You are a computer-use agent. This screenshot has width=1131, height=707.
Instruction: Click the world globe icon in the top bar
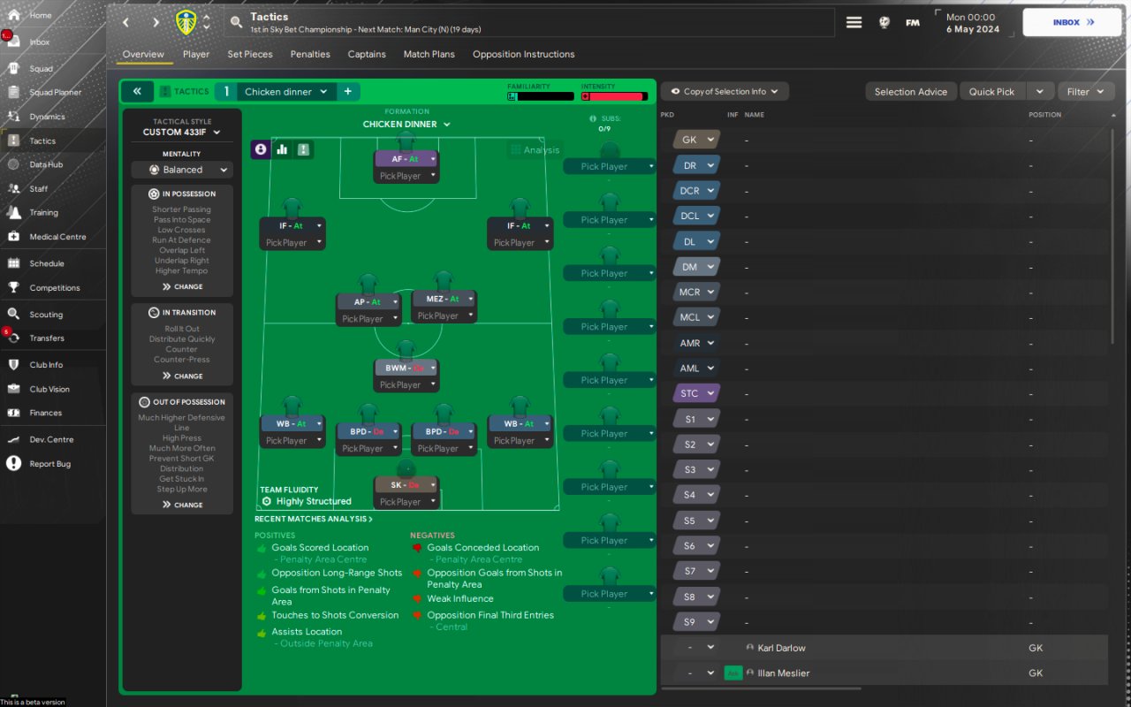[x=884, y=22]
